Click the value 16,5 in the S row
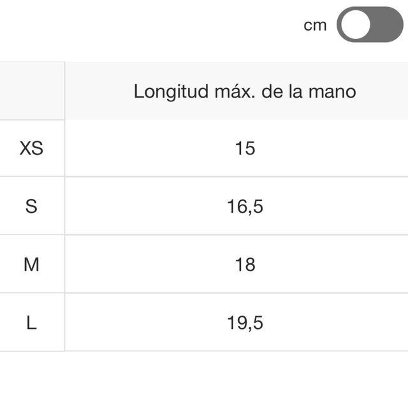The image size is (408, 394). pos(245,207)
